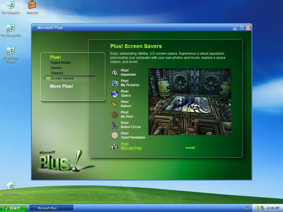
Task: Click the Plus! Mercury Pool droplets icon
Action: 115,146
